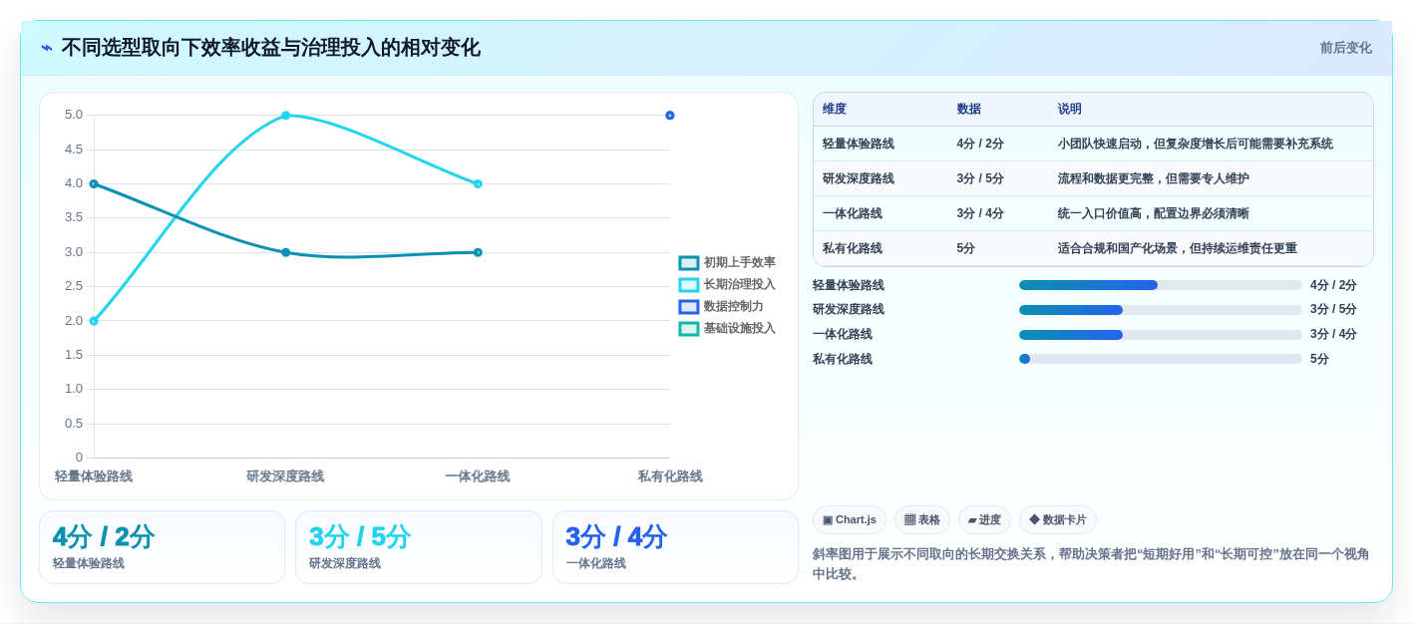The width and height of the screenshot is (1413, 624).
Task: Open the 3分 / 5分 研发深度路线 data card
Action: [x=419, y=547]
